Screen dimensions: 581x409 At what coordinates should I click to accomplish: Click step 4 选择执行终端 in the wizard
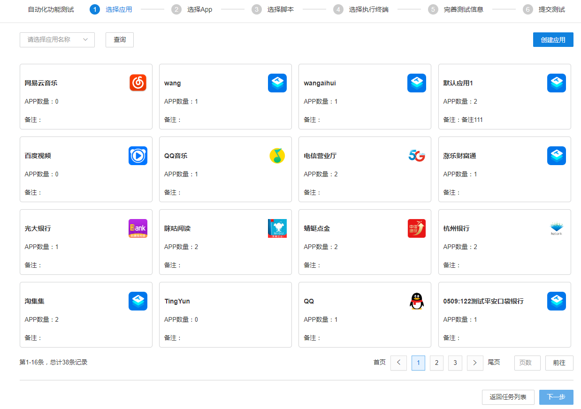click(x=361, y=9)
